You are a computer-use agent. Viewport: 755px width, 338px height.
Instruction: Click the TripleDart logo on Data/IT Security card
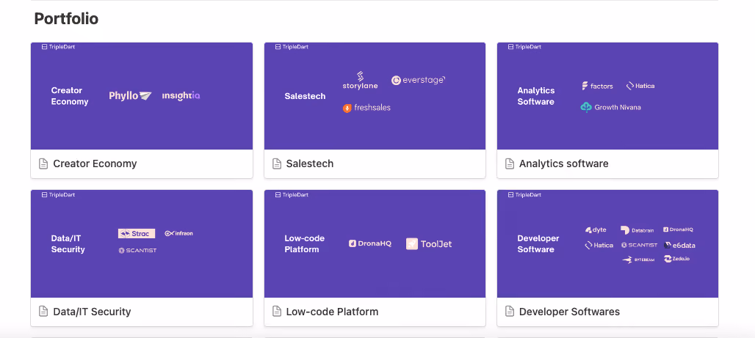tap(58, 195)
